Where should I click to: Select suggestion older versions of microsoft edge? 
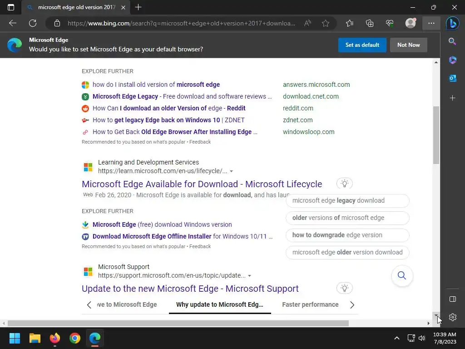click(347, 218)
